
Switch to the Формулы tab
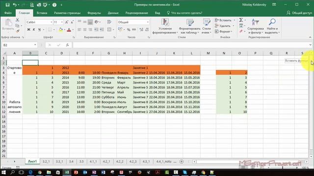tap(94, 13)
